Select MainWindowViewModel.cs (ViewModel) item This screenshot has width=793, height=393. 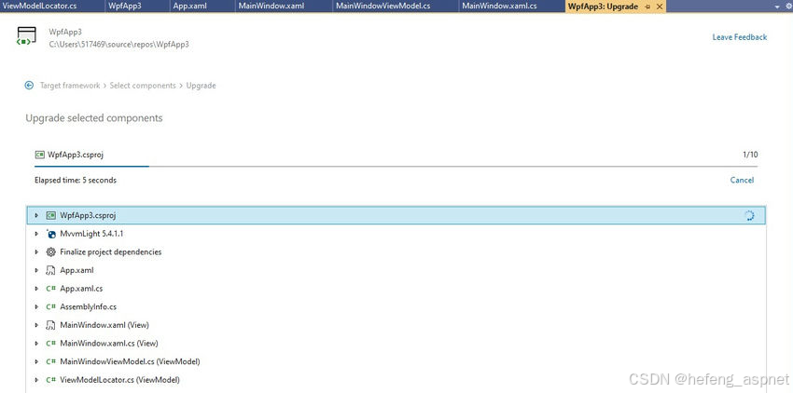click(x=396, y=361)
